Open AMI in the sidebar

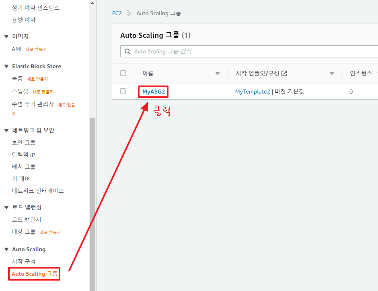(16, 49)
